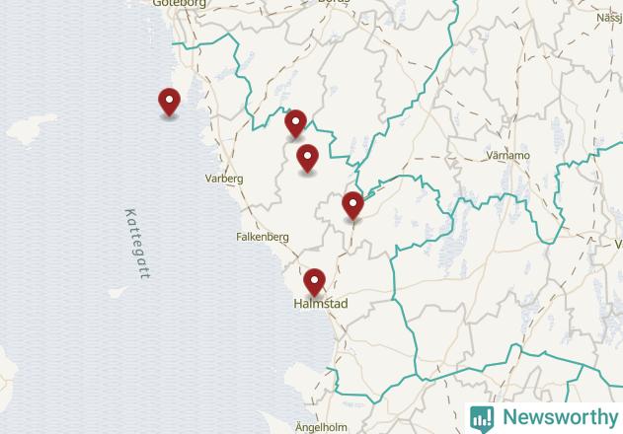Image resolution: width=623 pixels, height=434 pixels.
Task: Click the partially visible Nässjö label
Action: (609, 18)
